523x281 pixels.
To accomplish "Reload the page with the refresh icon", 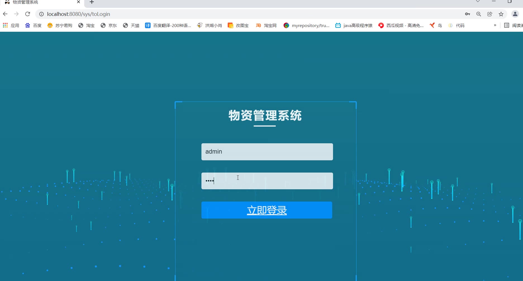I will click(x=27, y=14).
